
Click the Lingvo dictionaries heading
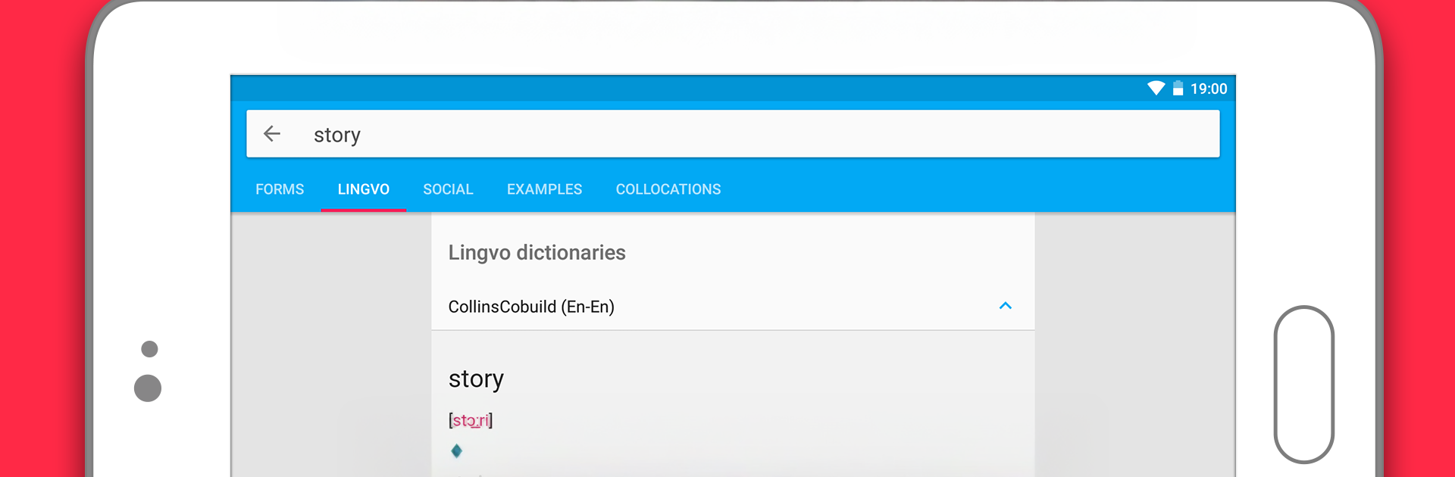pos(537,253)
